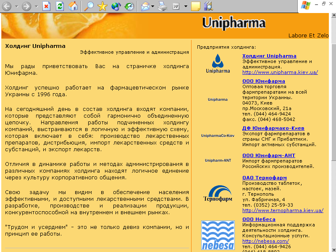Follow the http://nebesa.com/ link
This screenshot has height=252, width=336.
pos(265,241)
